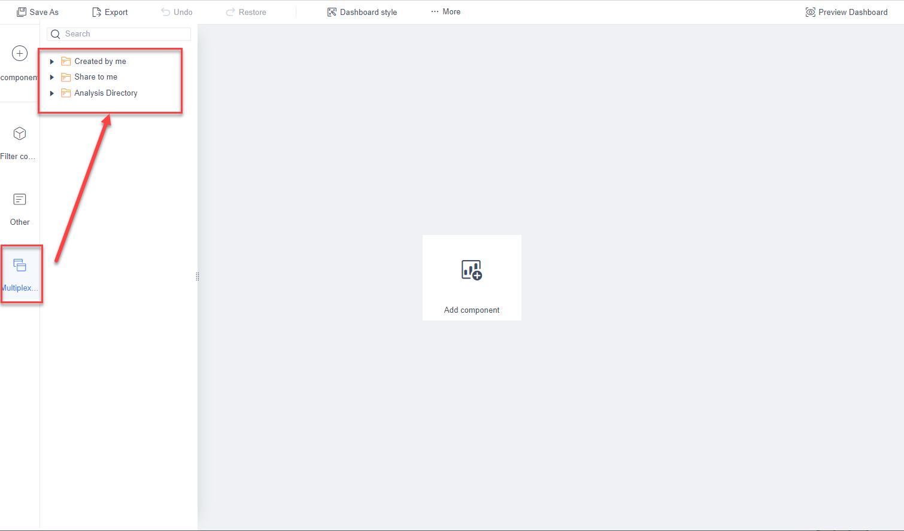Click the Preview Dashboard label
This screenshot has width=904, height=531.
pyautogui.click(x=853, y=12)
